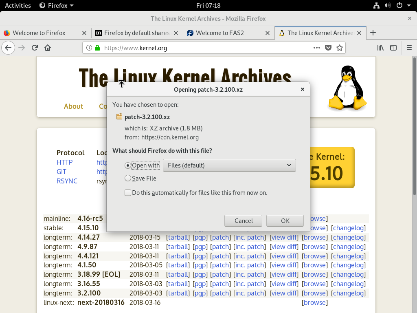
Task: View diff for longterm 4.1.50
Action: [284, 265]
